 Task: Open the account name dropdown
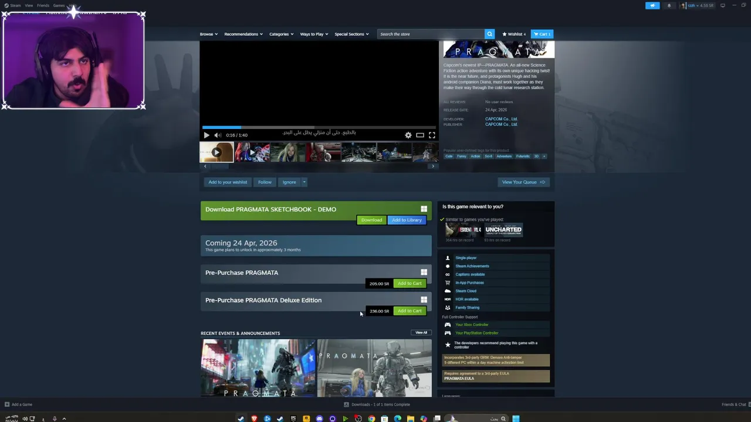[698, 5]
